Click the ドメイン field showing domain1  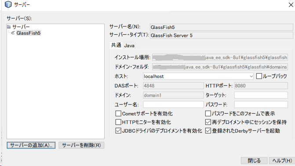[173, 95]
